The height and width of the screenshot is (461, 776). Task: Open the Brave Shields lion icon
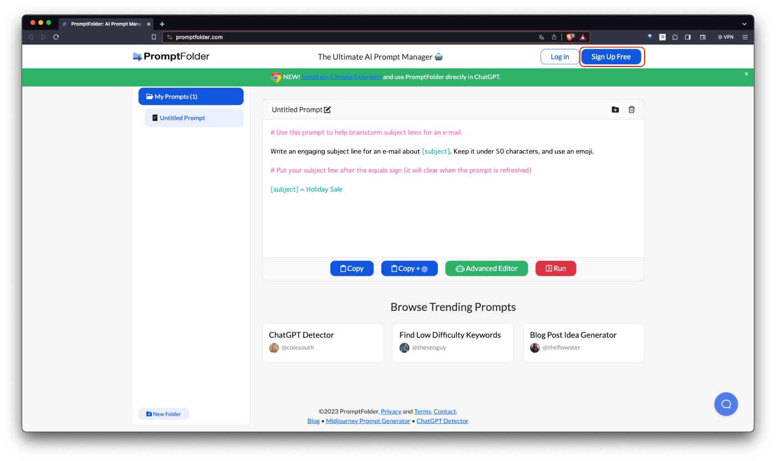[570, 37]
